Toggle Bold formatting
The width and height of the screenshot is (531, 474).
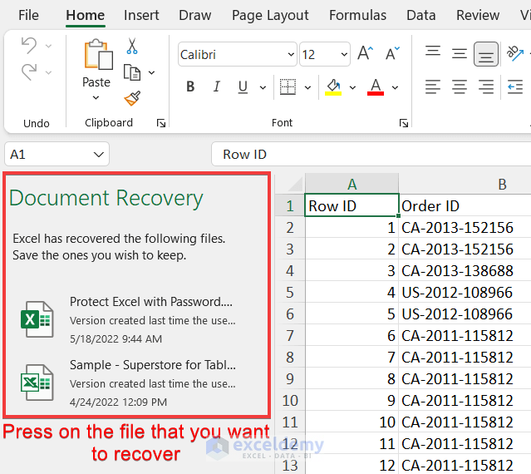pyautogui.click(x=190, y=86)
